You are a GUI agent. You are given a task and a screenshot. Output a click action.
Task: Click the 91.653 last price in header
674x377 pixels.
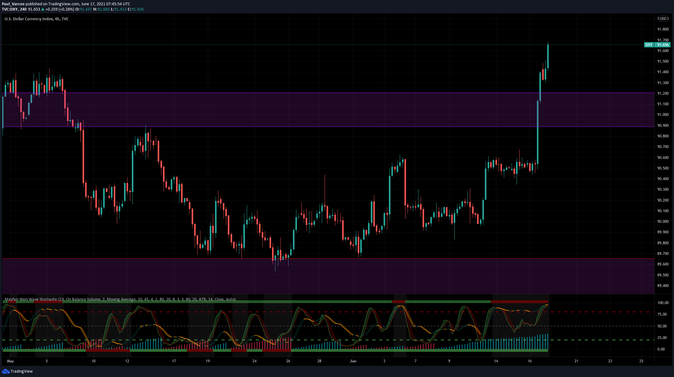click(x=34, y=9)
